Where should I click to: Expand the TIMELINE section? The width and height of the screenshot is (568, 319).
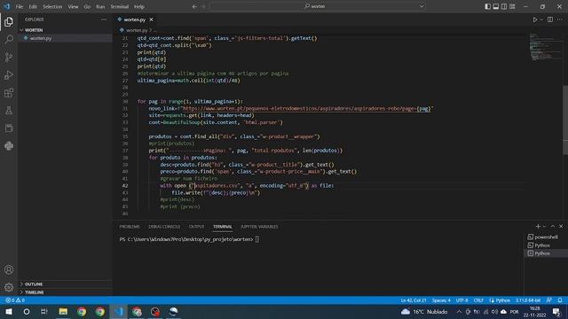(65, 292)
